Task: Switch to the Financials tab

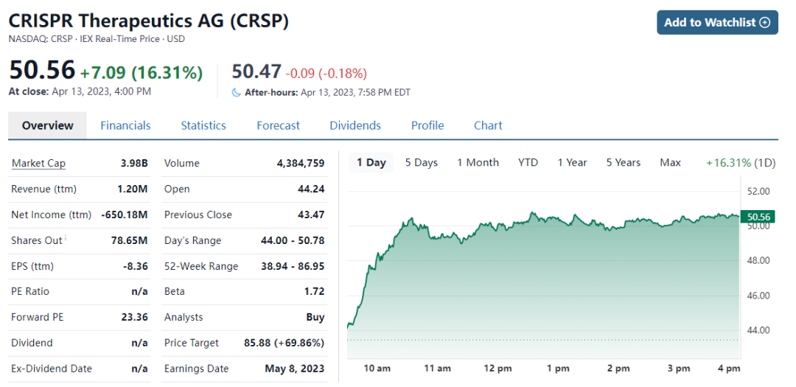Action: click(125, 125)
